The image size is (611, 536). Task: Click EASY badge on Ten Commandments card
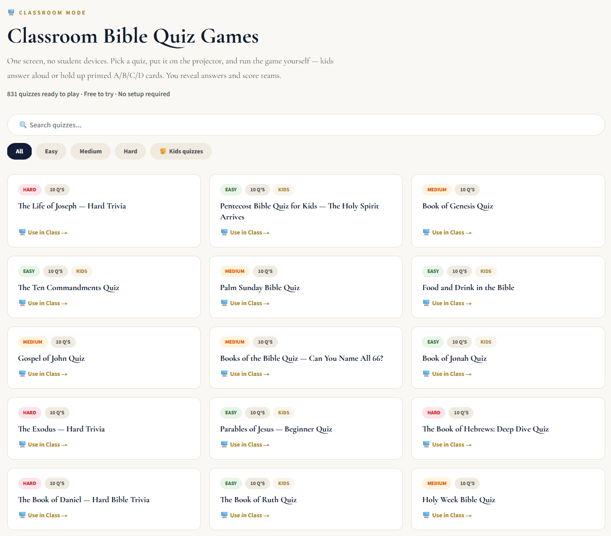tap(29, 271)
